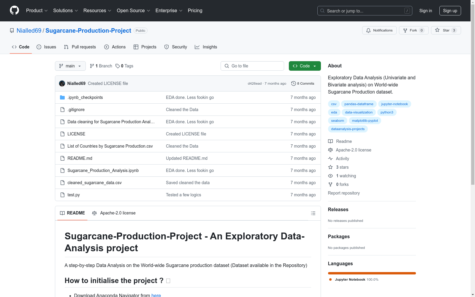Switch to the Pull requests tab
Image resolution: width=475 pixels, height=297 pixels.
pyautogui.click(x=80, y=47)
